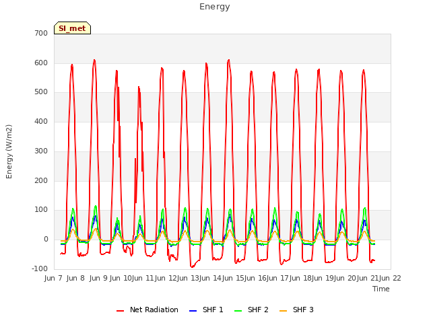Click the Jun 8 x-axis label
The width and height of the screenshot is (431, 323).
pos(75,278)
